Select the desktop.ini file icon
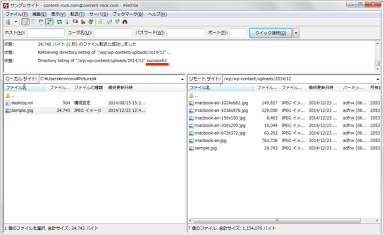This screenshot has width=384, height=235. pos(8,103)
